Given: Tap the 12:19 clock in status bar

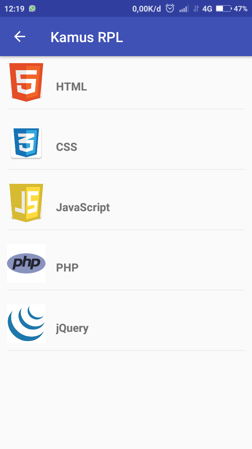Looking at the screenshot, I should pyautogui.click(x=14, y=9).
